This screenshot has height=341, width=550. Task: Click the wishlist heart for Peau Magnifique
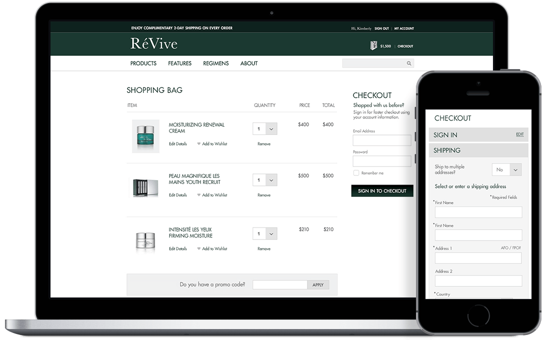click(x=199, y=195)
